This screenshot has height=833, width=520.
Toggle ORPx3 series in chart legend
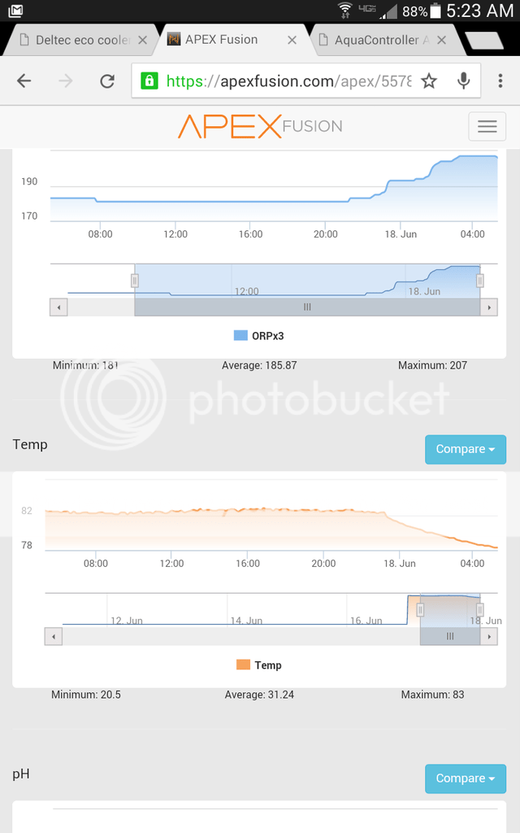tap(258, 335)
